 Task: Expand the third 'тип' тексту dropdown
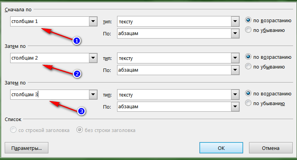235,95
